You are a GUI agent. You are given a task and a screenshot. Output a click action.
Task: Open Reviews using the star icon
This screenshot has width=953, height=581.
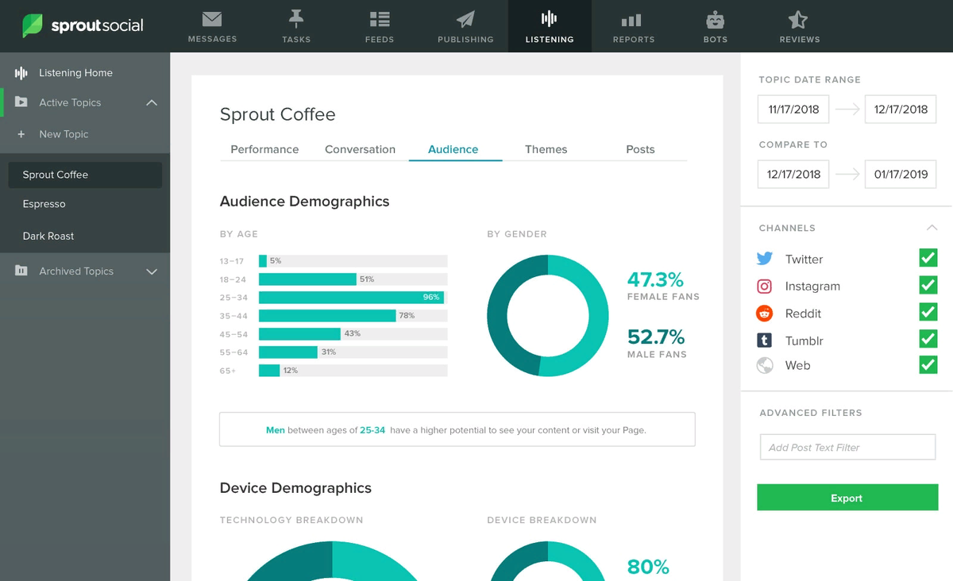point(798,25)
